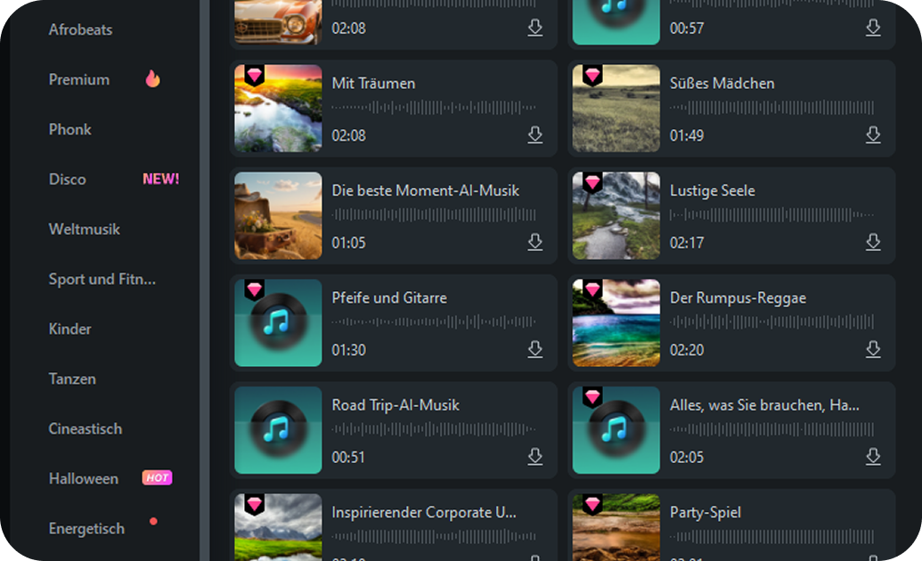The width and height of the screenshot is (922, 561).
Task: Download the "Pfeife und Gitarre" track
Action: [x=534, y=350]
